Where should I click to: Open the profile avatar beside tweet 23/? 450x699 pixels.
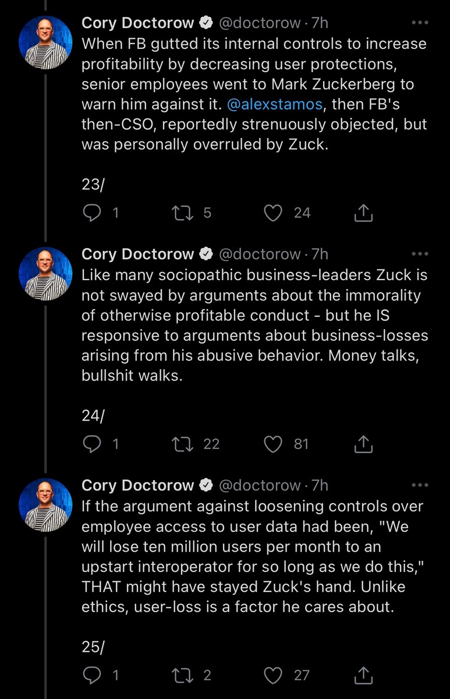tap(45, 42)
